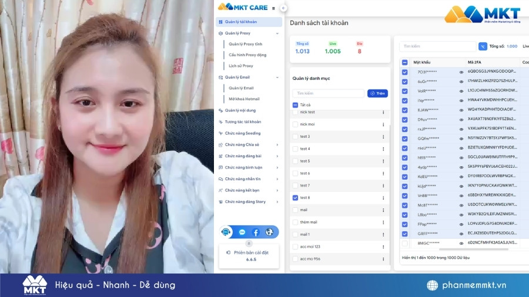Open Quản lý Proxy tĩnh
The height and width of the screenshot is (297, 529).
click(245, 44)
